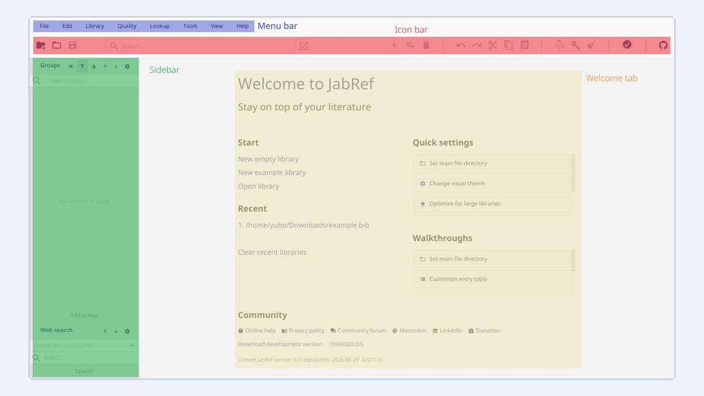Close the Web search panel

(127, 331)
